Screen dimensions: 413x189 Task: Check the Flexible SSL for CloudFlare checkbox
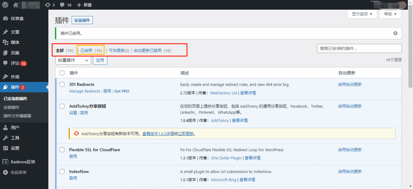click(x=62, y=150)
